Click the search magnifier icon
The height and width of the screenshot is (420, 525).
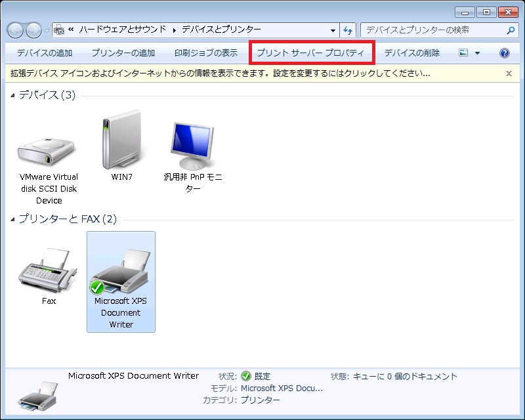coord(511,30)
